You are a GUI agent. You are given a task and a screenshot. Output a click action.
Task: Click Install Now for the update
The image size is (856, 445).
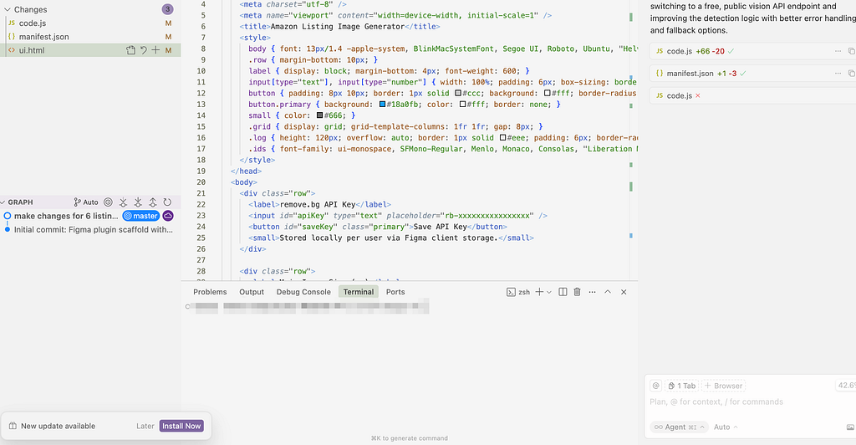181,426
